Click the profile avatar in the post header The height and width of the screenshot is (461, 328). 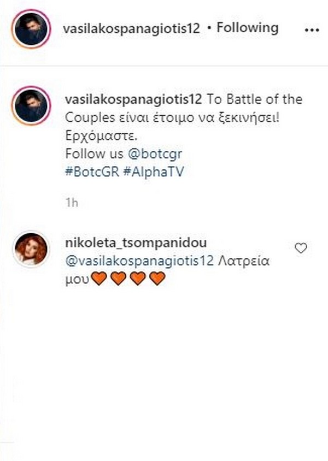[x=31, y=29]
